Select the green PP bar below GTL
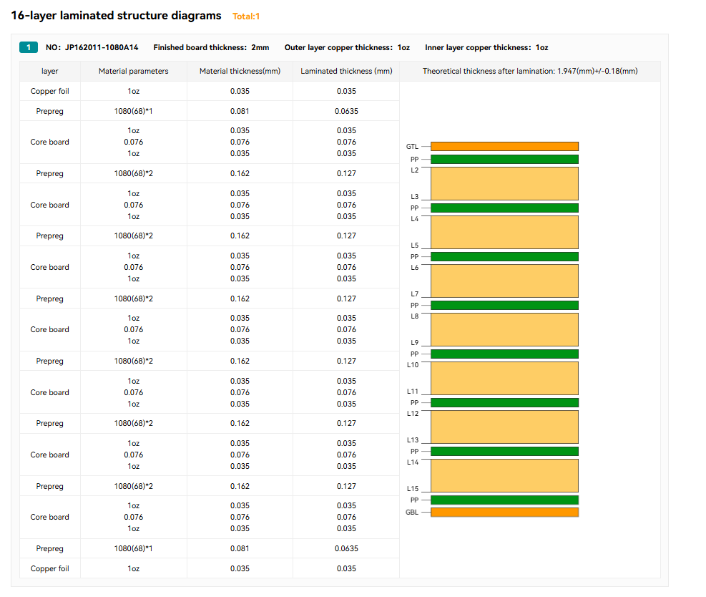 (x=504, y=160)
